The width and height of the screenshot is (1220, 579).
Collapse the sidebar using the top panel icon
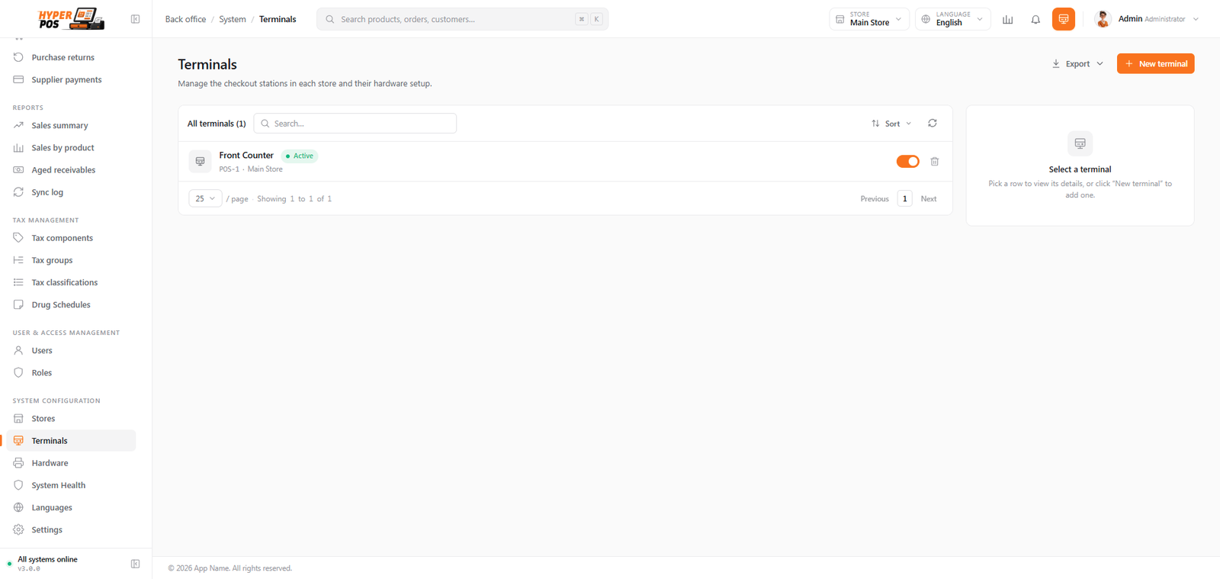[135, 19]
